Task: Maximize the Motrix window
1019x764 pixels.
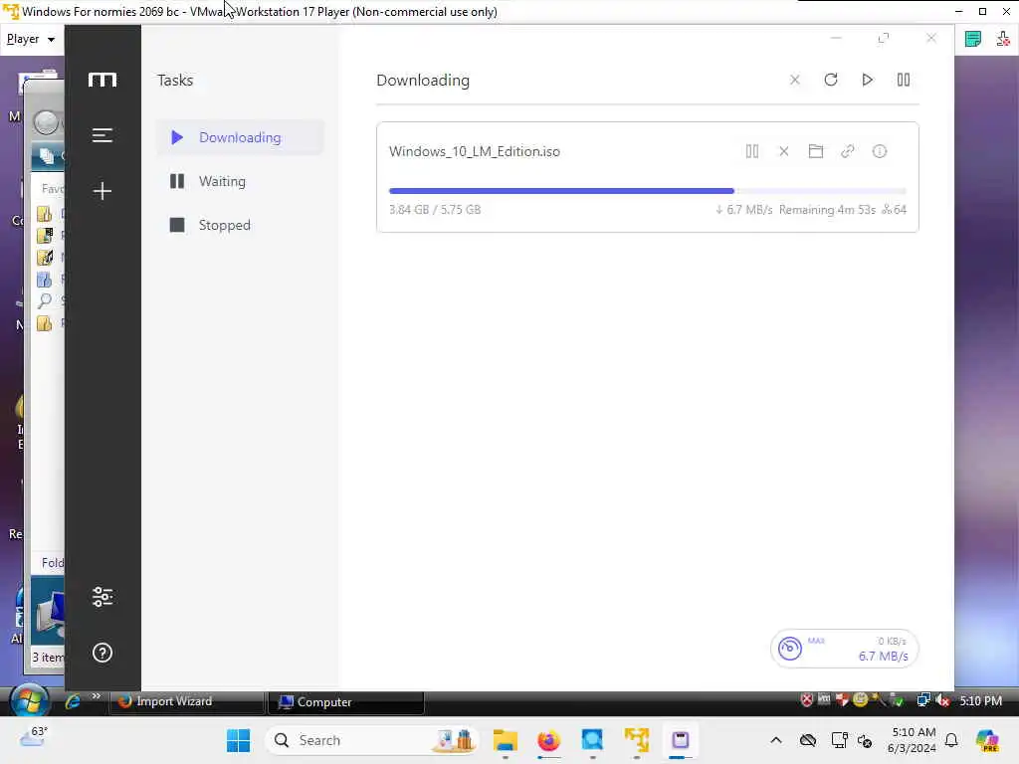Action: click(884, 39)
